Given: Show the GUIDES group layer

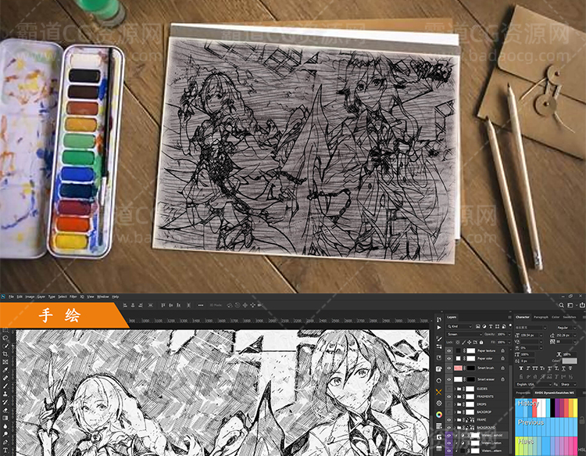Looking at the screenshot, I should click(x=448, y=389).
